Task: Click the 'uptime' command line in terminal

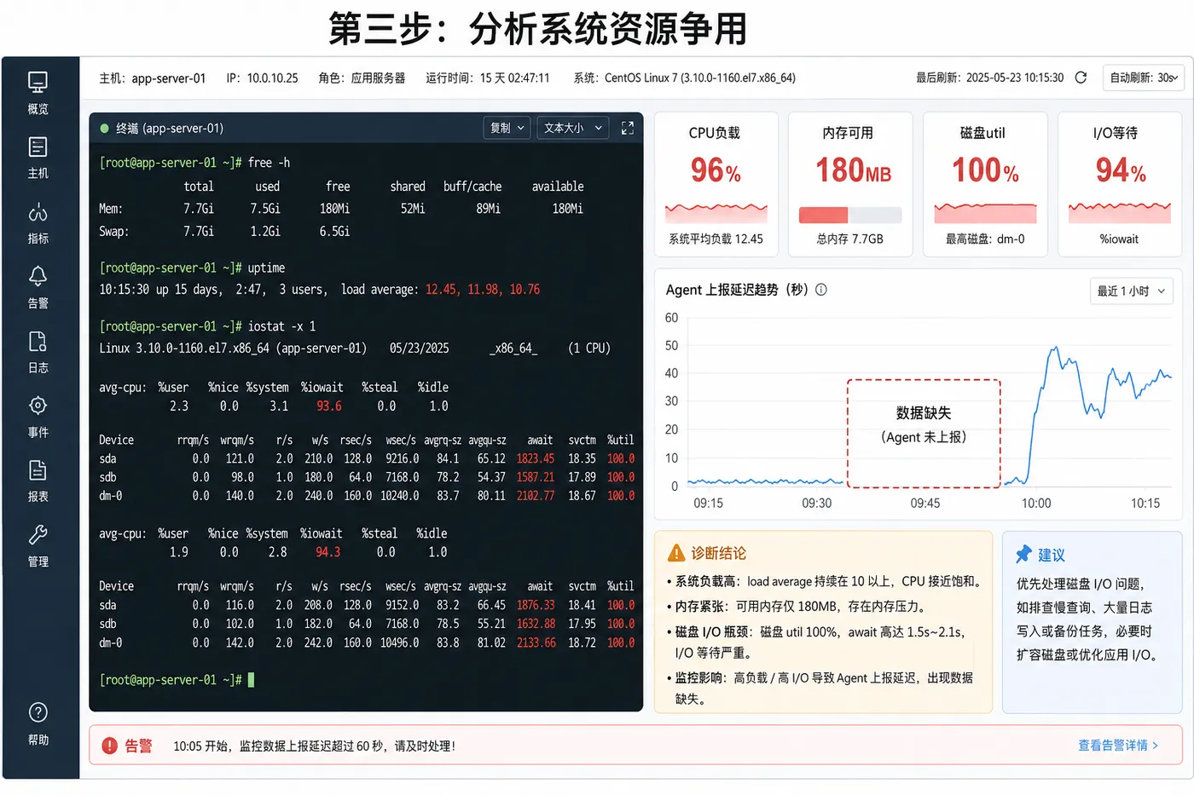Action: tap(192, 268)
